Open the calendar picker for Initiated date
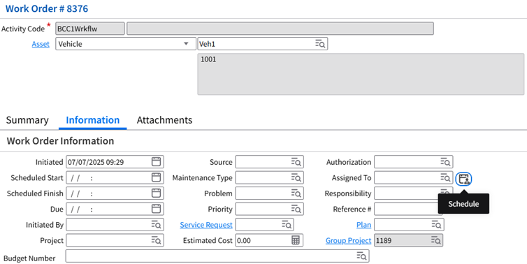Image resolution: width=527 pixels, height=264 pixels. click(x=156, y=162)
